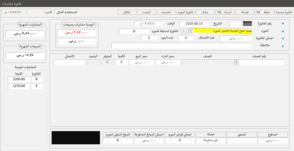Click the المتوفر available stock field
294x151 pixels.
[107, 62]
